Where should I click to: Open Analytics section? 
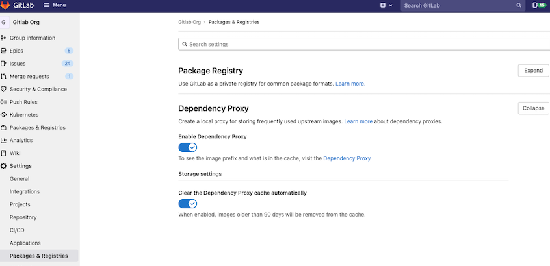pyautogui.click(x=21, y=140)
